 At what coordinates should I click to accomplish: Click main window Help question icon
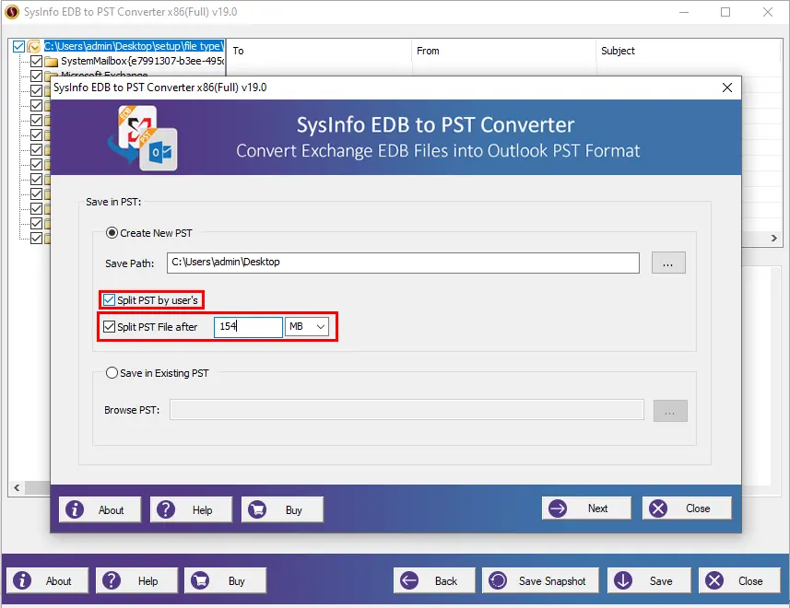click(x=112, y=580)
